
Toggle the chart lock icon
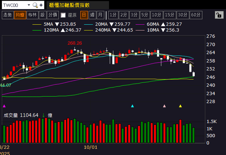coord(219,15)
